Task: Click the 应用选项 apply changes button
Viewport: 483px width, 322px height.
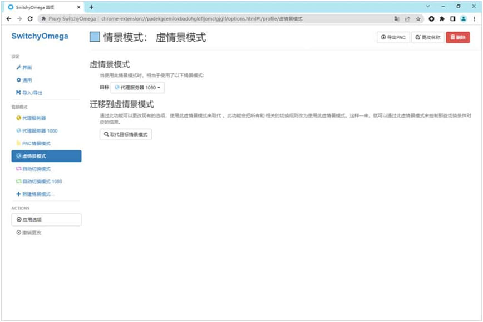Action: tap(46, 220)
